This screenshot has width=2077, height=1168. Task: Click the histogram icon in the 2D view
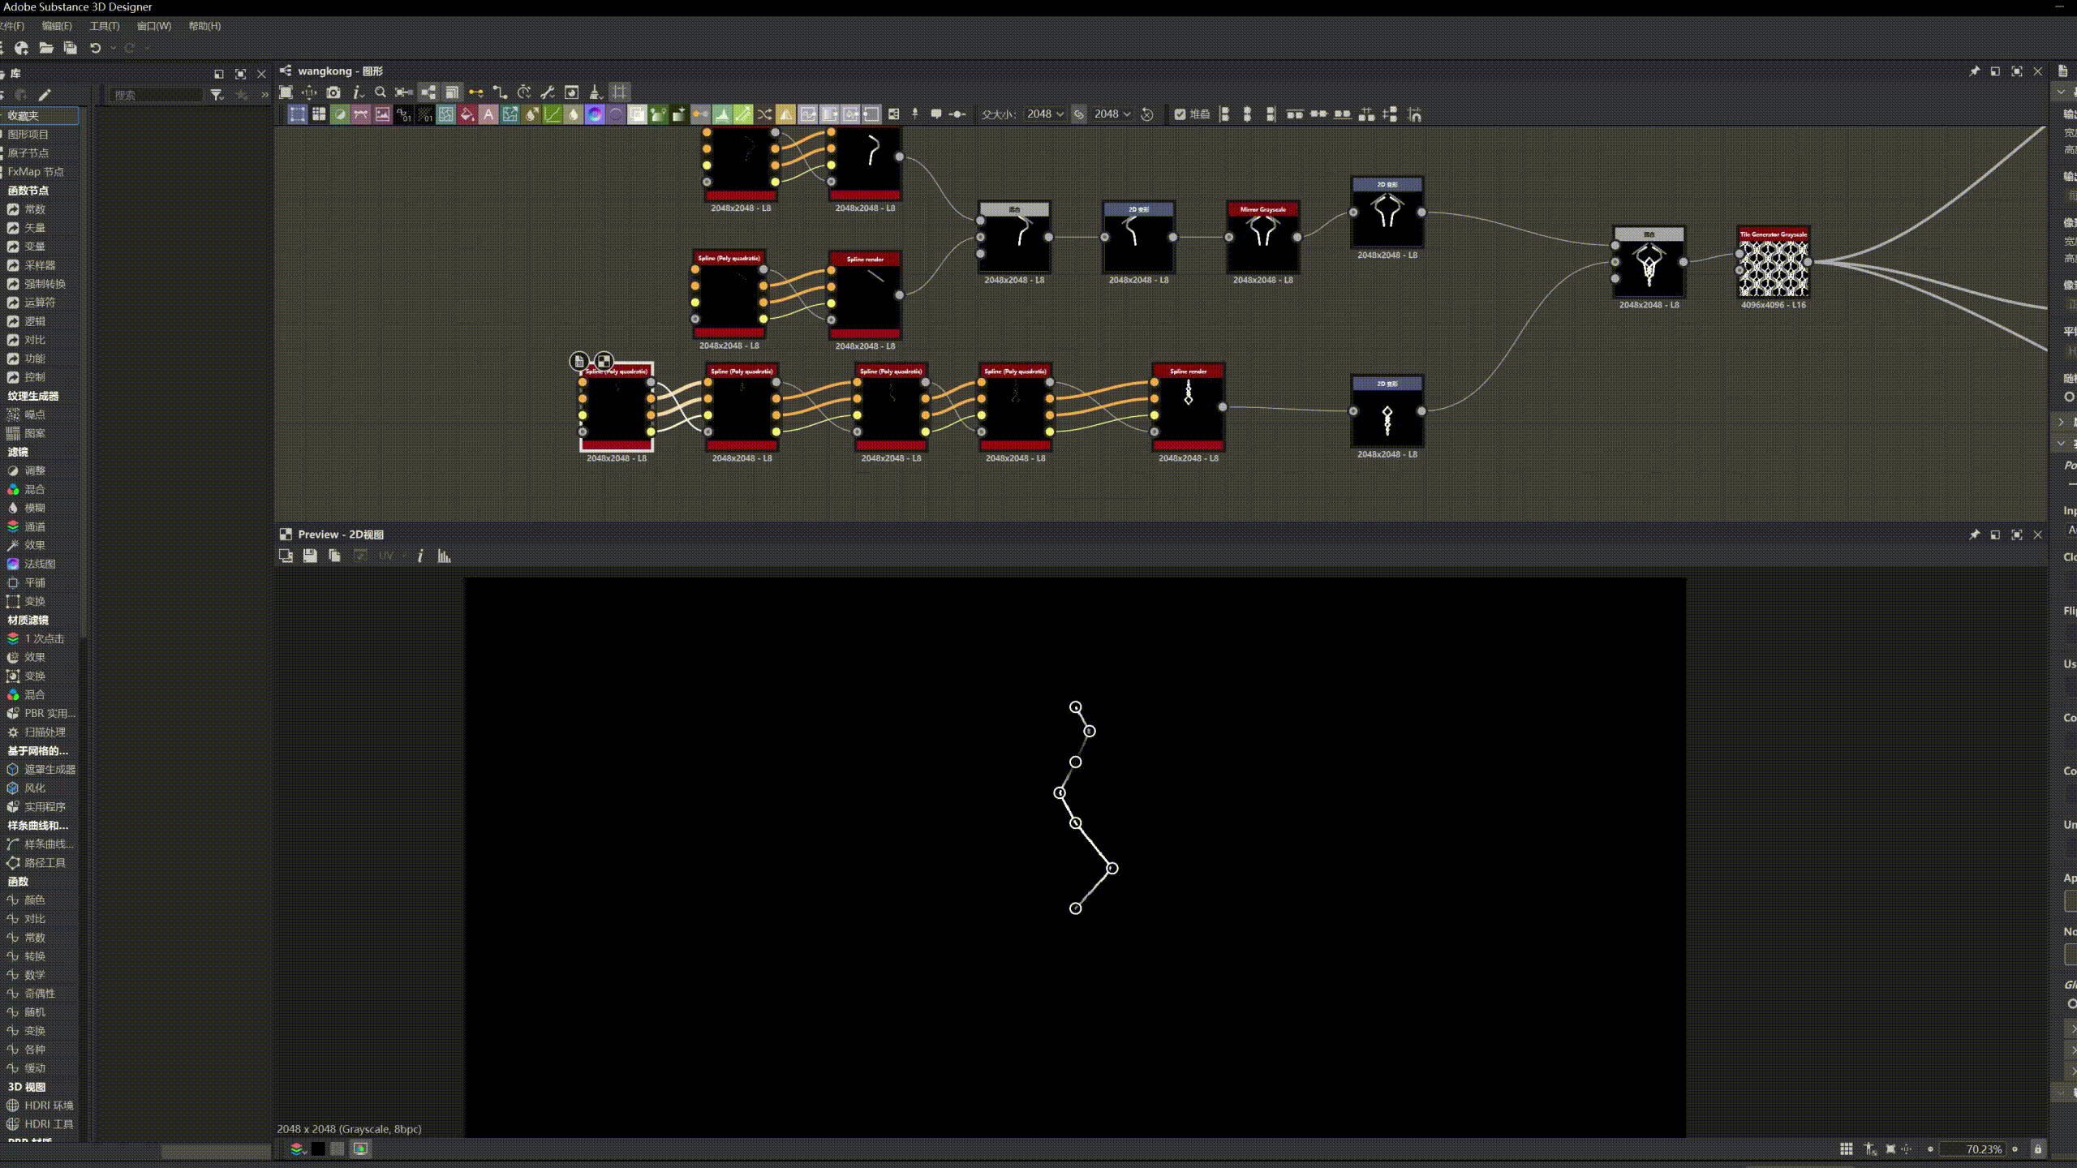click(x=444, y=556)
